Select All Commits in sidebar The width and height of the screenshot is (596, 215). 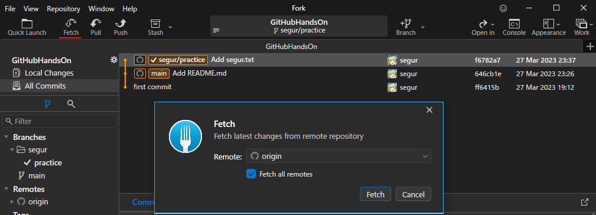(x=59, y=86)
